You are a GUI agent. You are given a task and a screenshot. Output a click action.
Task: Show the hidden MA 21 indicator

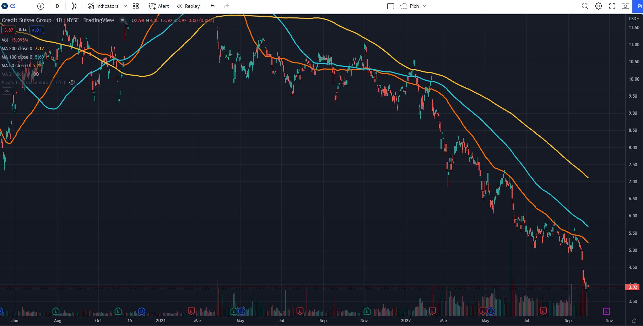click(x=36, y=74)
